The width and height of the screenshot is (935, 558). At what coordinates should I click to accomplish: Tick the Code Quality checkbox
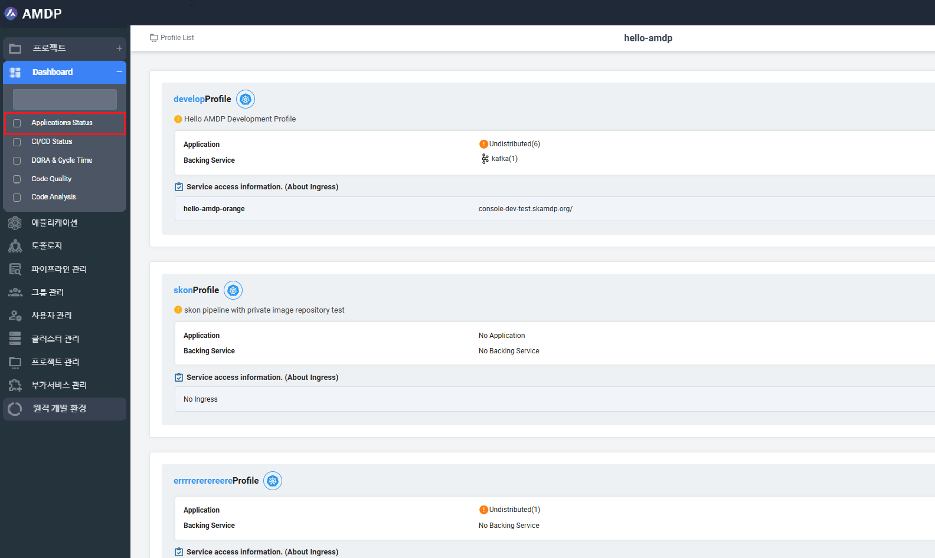click(x=17, y=179)
